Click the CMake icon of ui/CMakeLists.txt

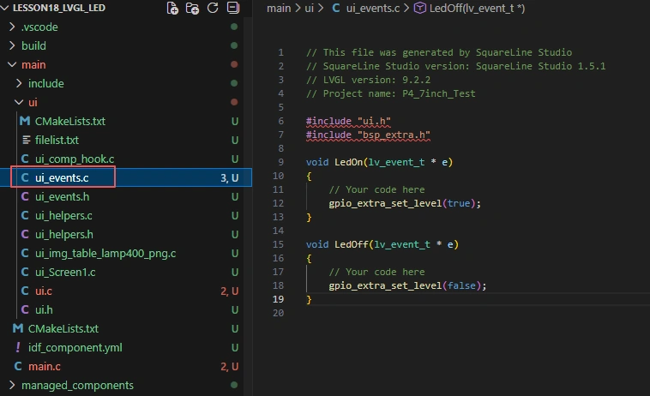[25, 121]
